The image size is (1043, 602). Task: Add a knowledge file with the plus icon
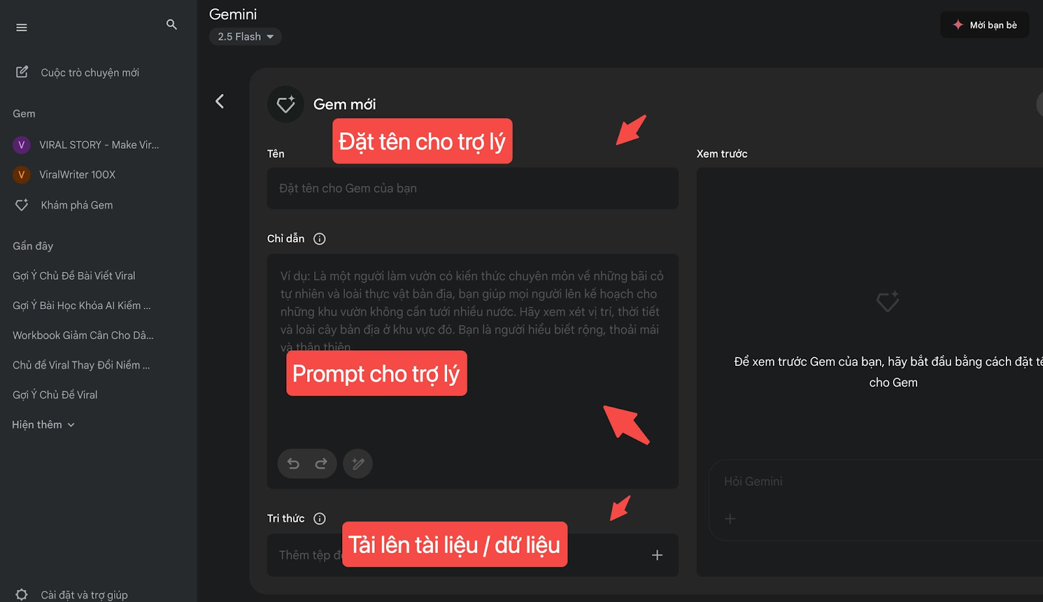[x=657, y=555]
